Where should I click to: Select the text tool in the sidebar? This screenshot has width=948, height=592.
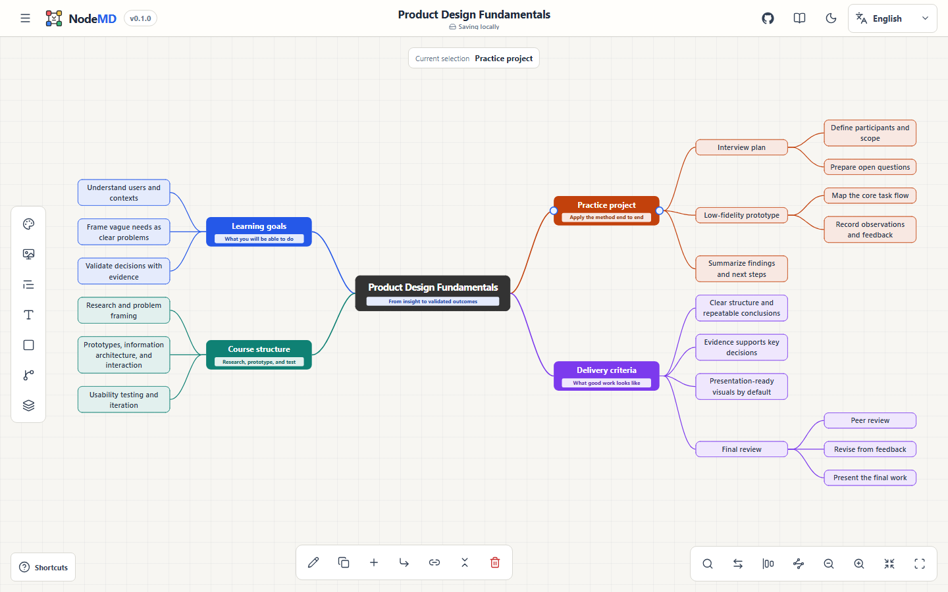[x=28, y=315]
